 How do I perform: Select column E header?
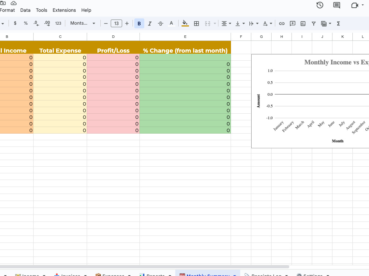point(185,36)
